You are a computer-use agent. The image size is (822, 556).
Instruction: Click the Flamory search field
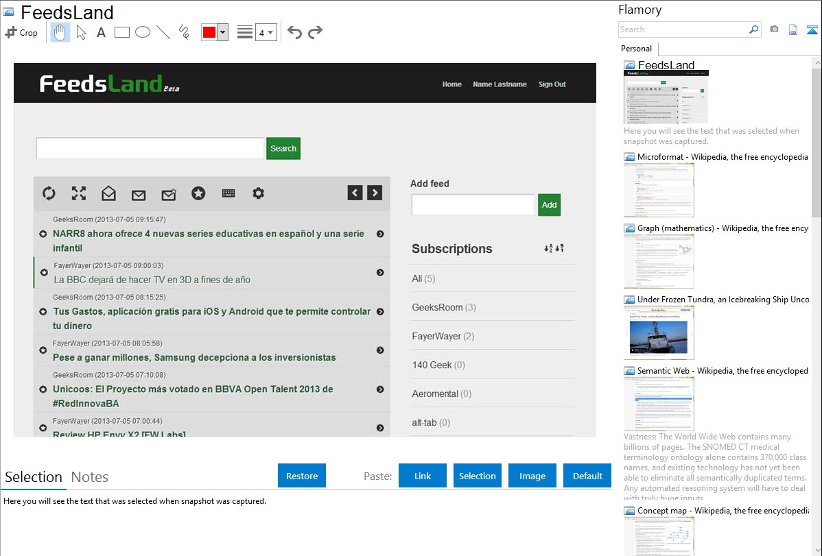click(683, 29)
